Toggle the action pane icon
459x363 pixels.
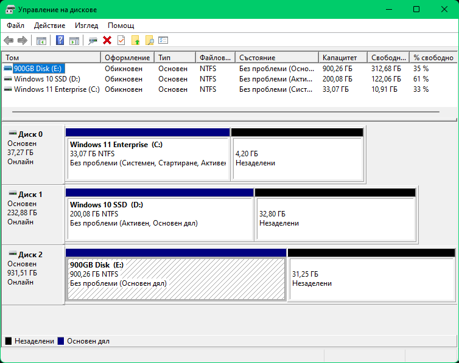click(74, 41)
